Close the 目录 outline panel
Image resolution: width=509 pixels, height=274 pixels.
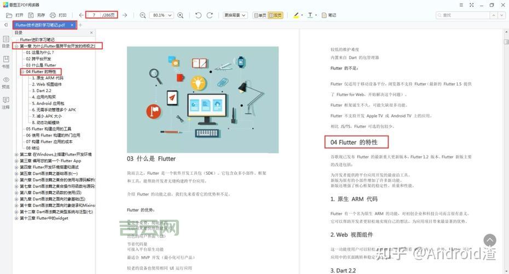(91, 32)
